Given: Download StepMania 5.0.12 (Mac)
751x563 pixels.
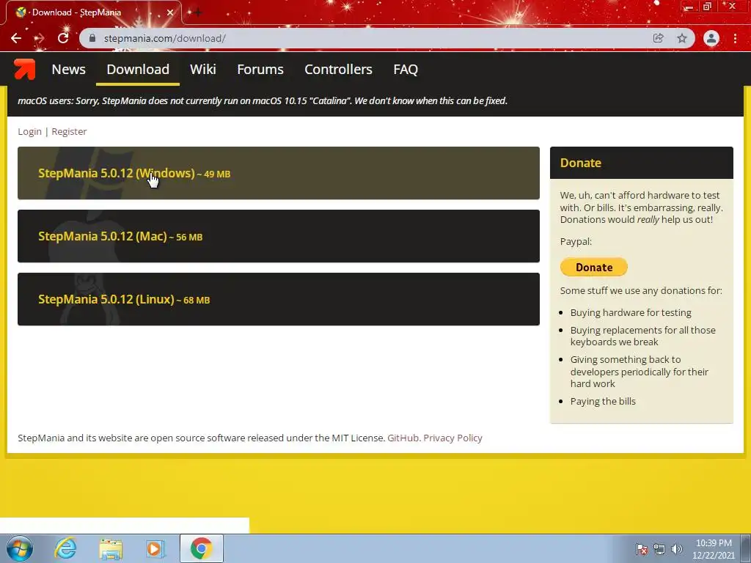Looking at the screenshot, I should [x=278, y=236].
